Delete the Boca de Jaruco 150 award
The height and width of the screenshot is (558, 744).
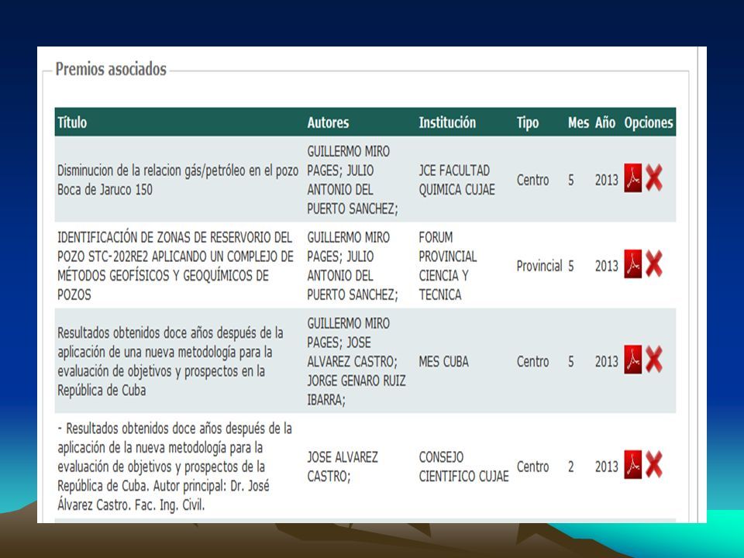pos(654,178)
